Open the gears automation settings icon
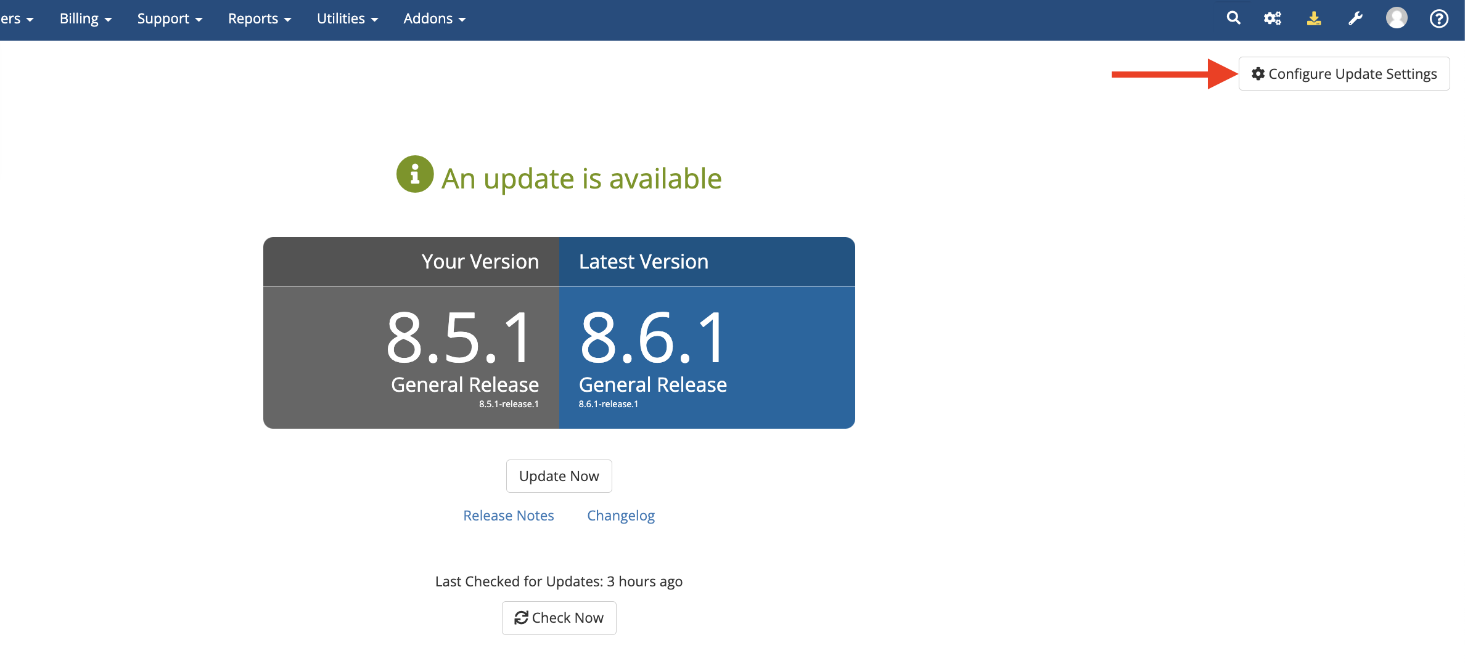Image resolution: width=1465 pixels, height=664 pixels. pyautogui.click(x=1273, y=18)
